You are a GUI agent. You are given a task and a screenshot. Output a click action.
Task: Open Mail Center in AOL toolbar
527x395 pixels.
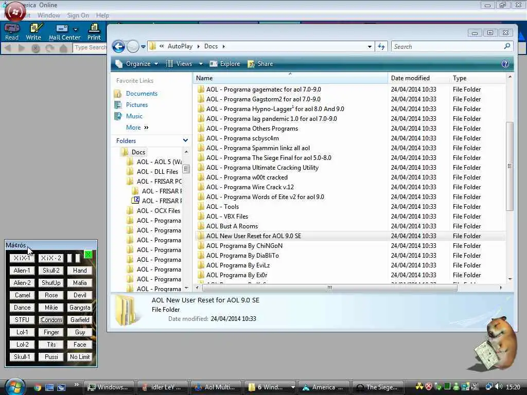coord(64,32)
